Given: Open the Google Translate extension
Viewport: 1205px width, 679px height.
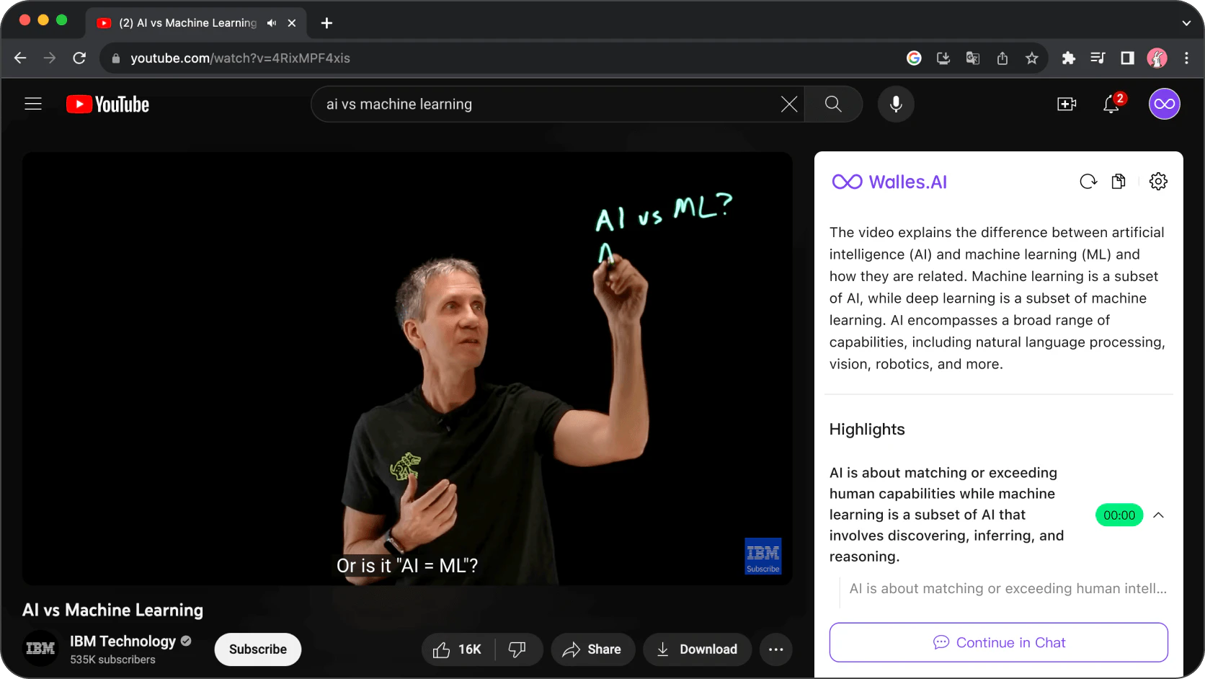Looking at the screenshot, I should (x=972, y=58).
